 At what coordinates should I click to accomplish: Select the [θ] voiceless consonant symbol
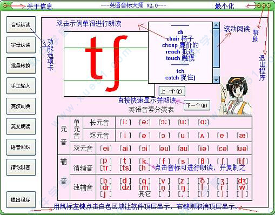(203, 161)
